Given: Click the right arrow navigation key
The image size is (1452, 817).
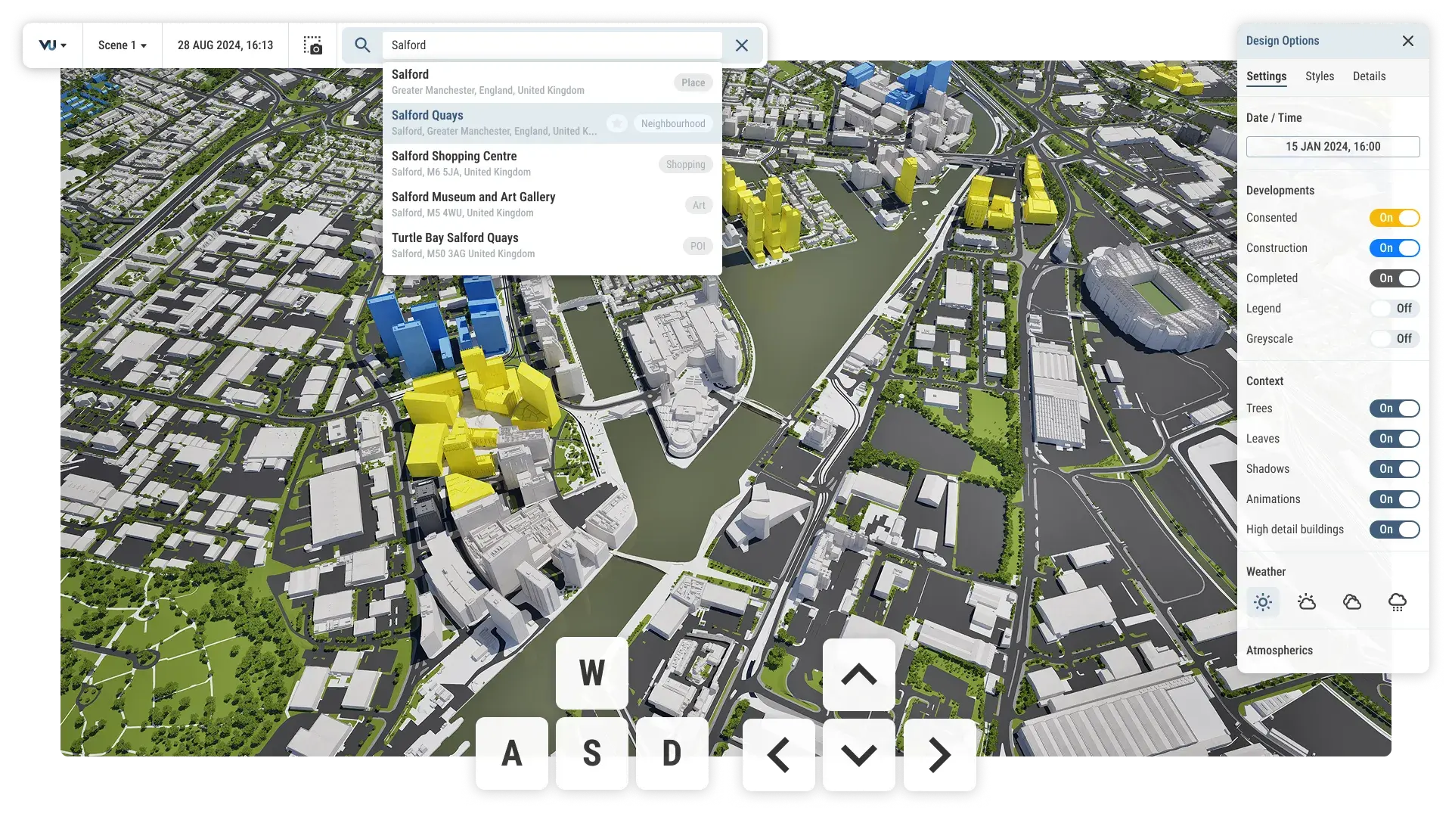Looking at the screenshot, I should [x=940, y=755].
